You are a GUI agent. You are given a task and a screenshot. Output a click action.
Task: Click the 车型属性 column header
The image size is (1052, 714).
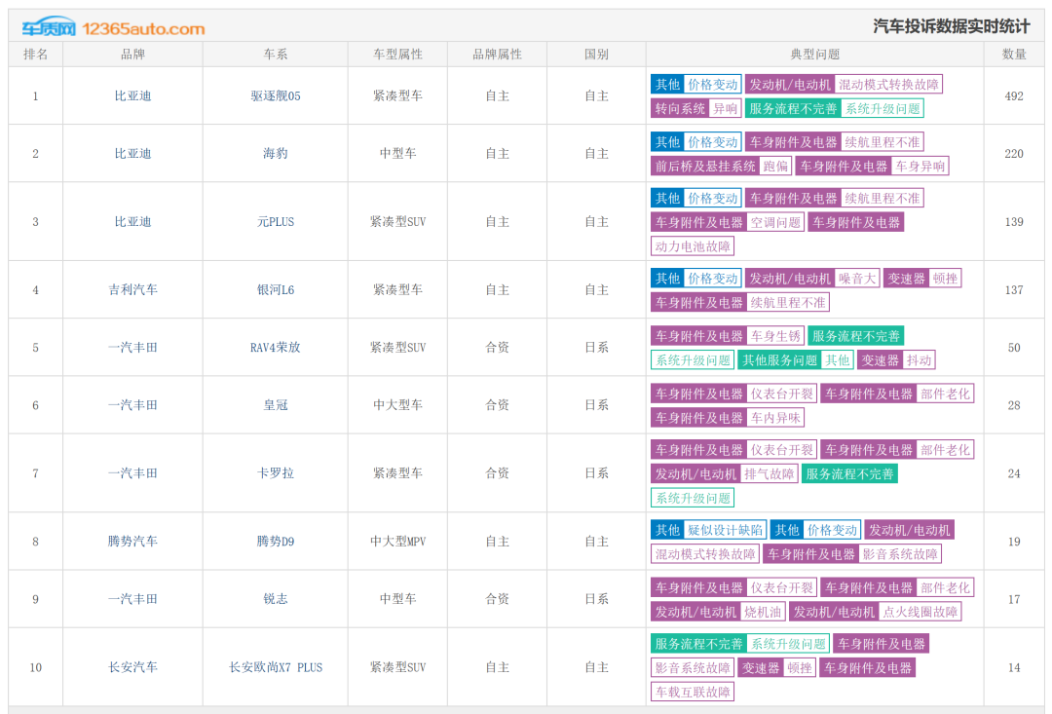click(397, 55)
